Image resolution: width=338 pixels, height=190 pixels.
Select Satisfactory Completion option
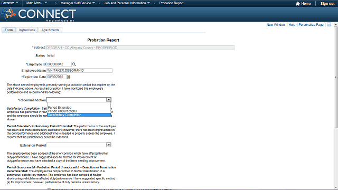pos(79,115)
